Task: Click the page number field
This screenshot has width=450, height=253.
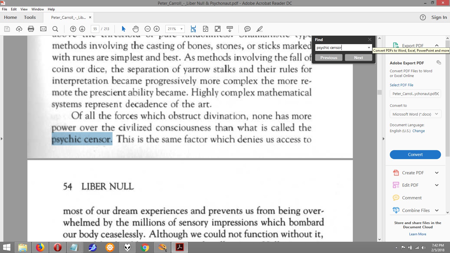Action: click(95, 29)
